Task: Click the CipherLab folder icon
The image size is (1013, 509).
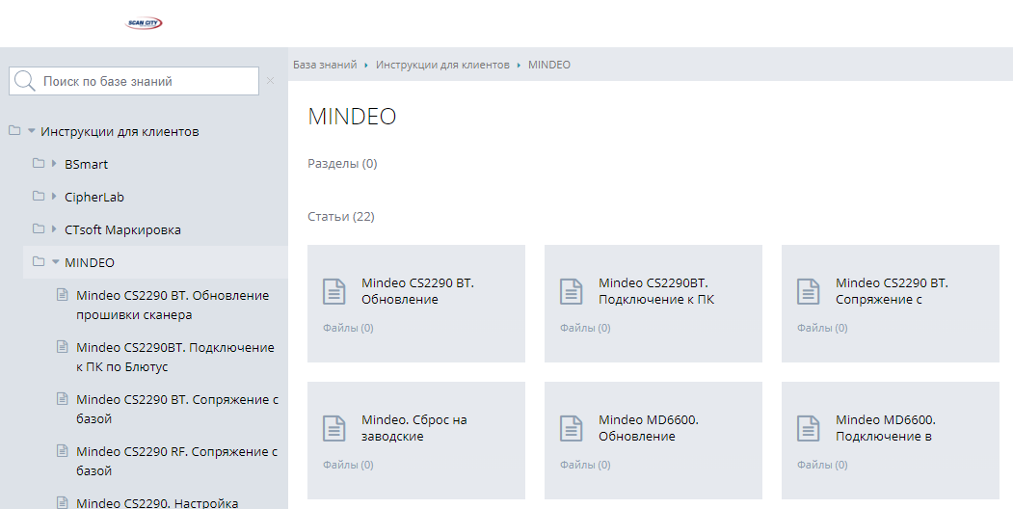Action: pyautogui.click(x=39, y=196)
